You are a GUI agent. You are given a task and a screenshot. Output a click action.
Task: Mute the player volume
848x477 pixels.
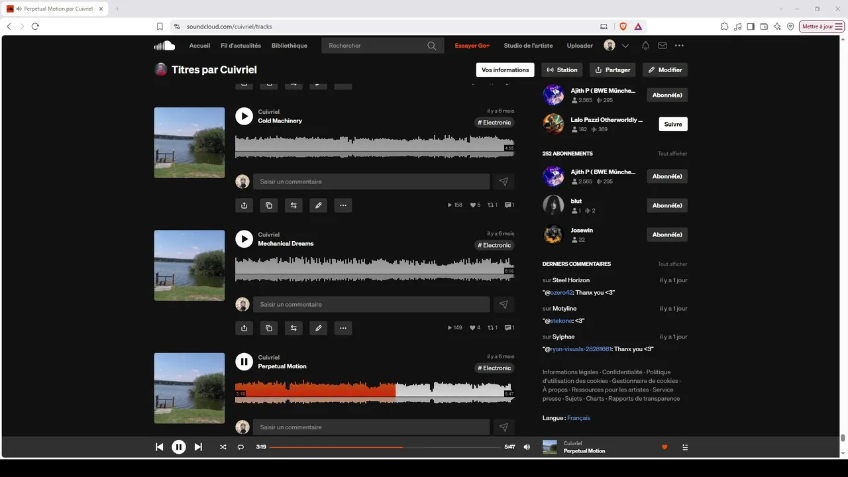tap(527, 447)
